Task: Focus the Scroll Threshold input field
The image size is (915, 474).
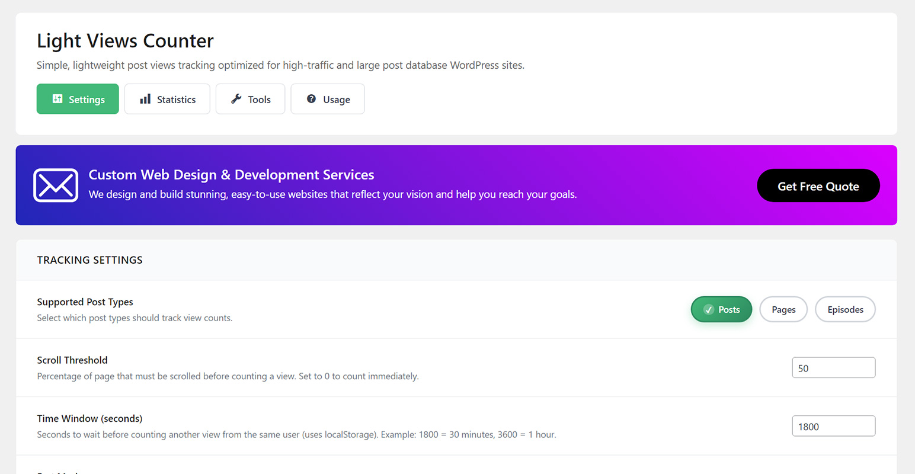Action: (x=833, y=368)
